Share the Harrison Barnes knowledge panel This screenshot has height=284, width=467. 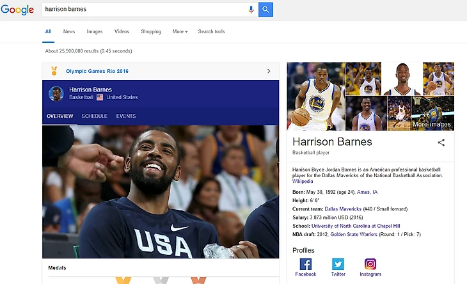441,143
